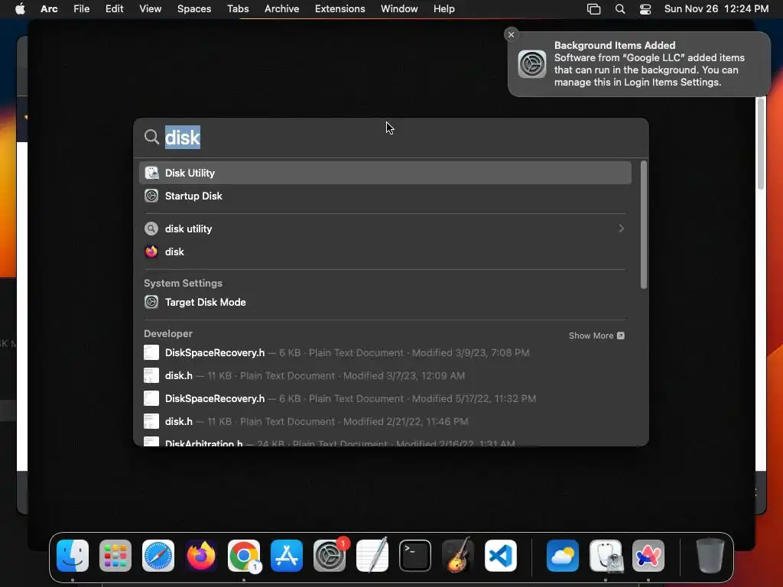
Task: Click the Spotlight results scrollbar
Action: click(x=644, y=225)
